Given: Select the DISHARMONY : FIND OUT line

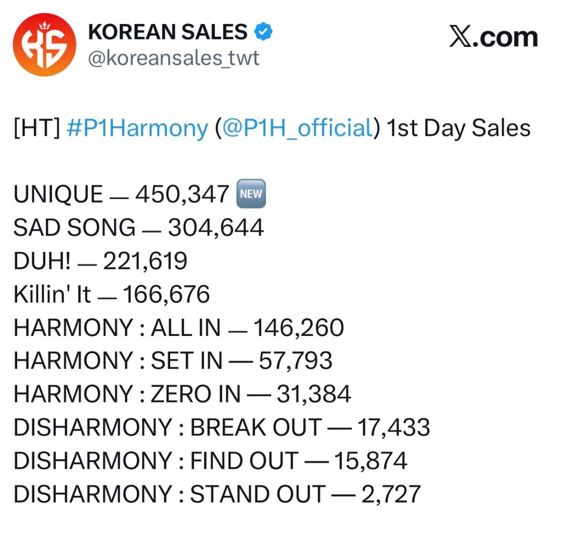Looking at the screenshot, I should pos(210,461).
